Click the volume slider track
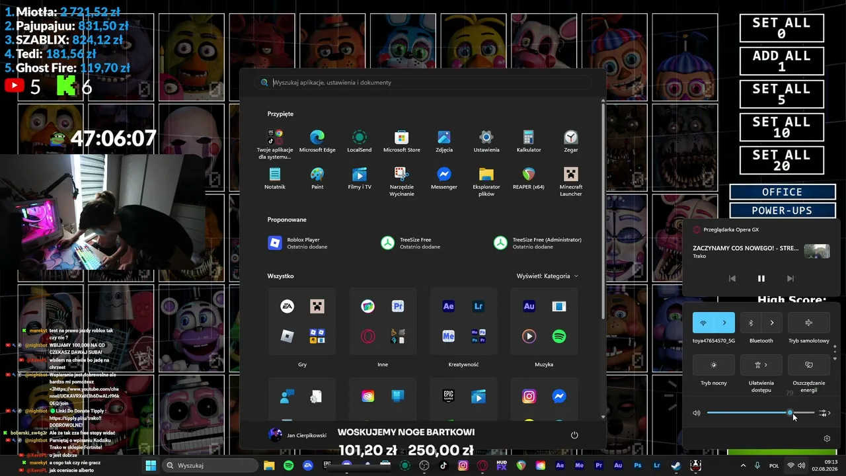The width and height of the screenshot is (846, 476). 760,413
